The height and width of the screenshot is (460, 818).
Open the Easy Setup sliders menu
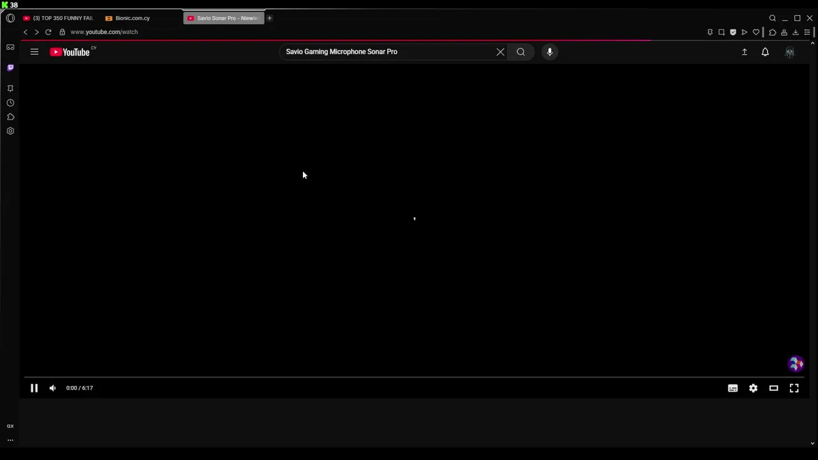click(807, 32)
